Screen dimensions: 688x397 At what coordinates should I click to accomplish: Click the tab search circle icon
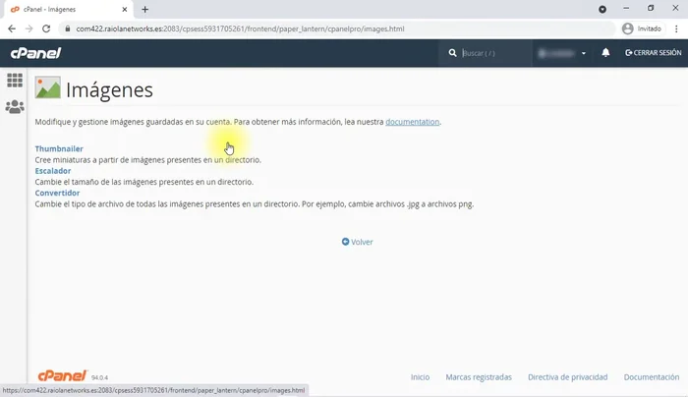(602, 9)
